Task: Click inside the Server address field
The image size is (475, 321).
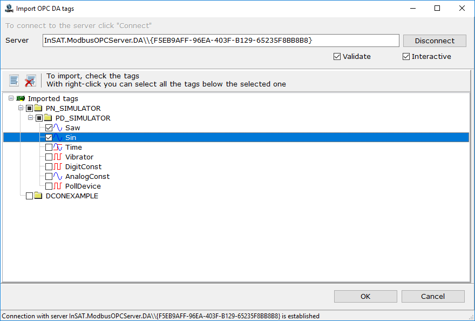Action: pyautogui.click(x=221, y=41)
